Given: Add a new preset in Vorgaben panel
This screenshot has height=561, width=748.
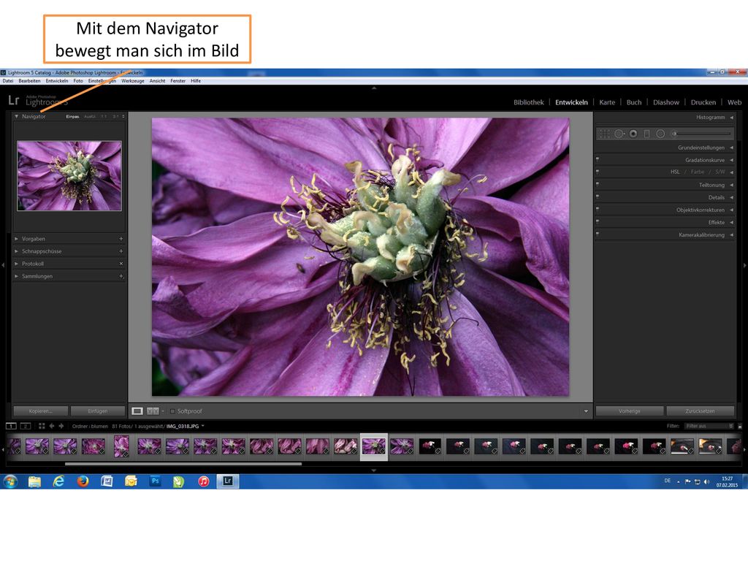Looking at the screenshot, I should [x=121, y=239].
